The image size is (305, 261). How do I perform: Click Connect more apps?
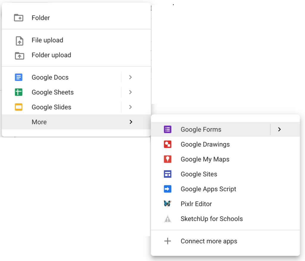click(209, 241)
